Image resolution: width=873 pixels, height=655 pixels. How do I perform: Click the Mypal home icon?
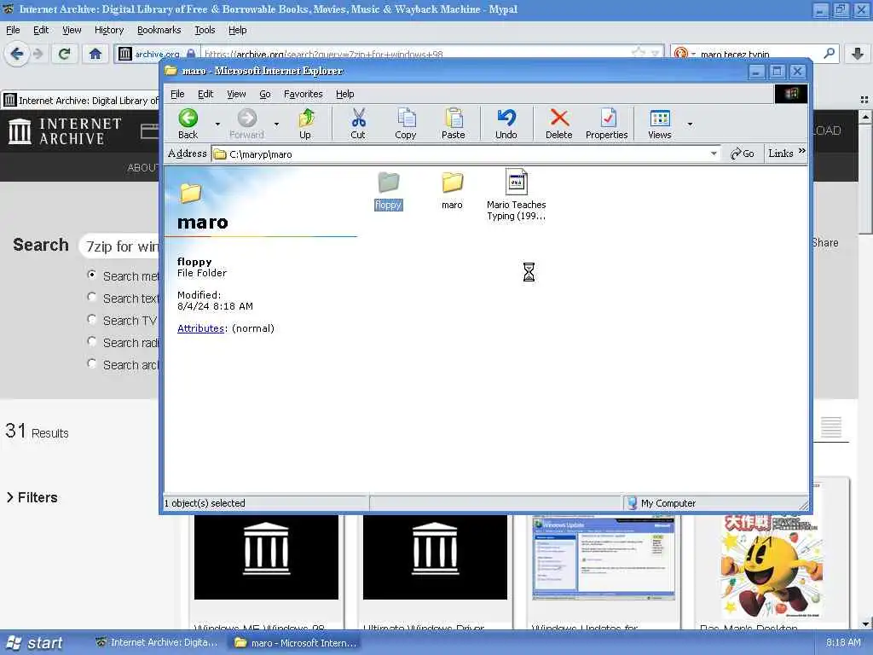(x=95, y=54)
